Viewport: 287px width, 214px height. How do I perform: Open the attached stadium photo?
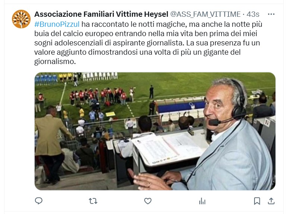(155, 131)
